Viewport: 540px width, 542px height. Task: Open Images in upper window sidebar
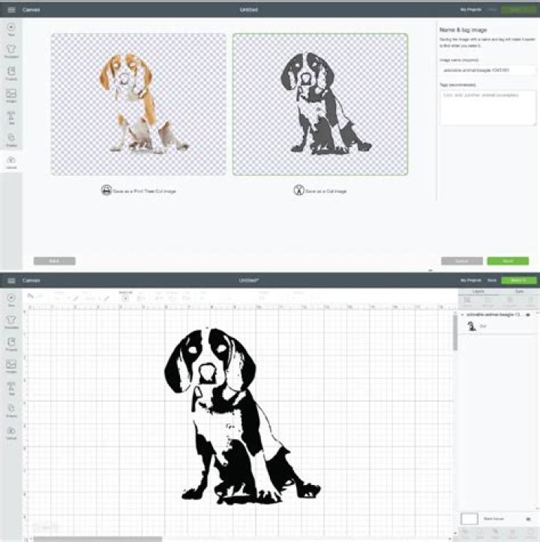pos(11,96)
